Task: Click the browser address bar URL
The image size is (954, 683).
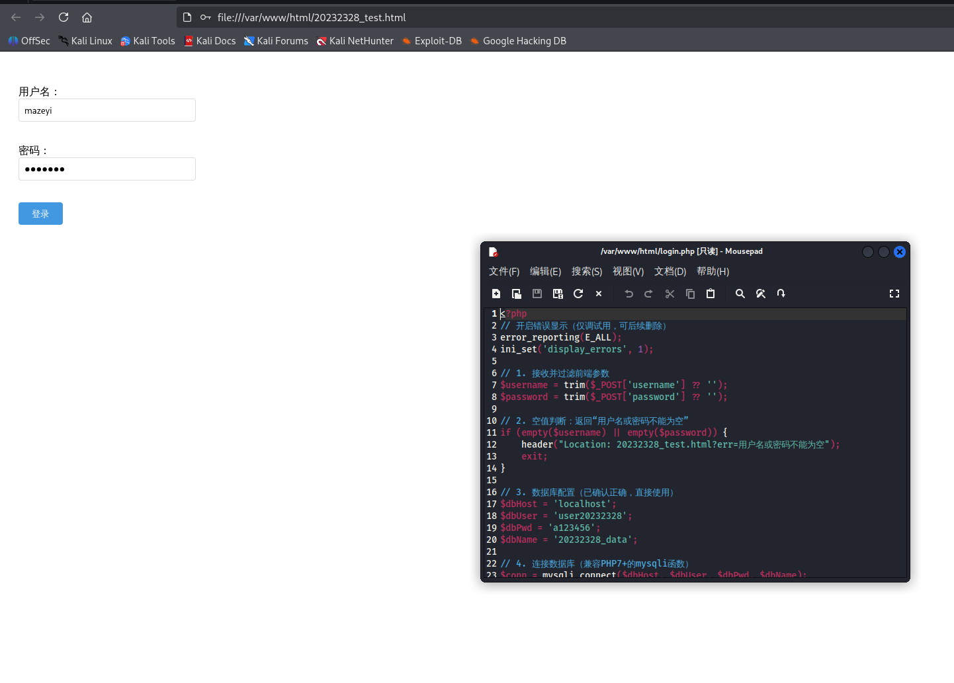Action: click(312, 17)
